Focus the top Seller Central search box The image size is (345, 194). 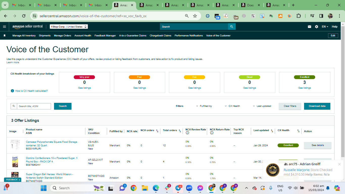[194, 27]
